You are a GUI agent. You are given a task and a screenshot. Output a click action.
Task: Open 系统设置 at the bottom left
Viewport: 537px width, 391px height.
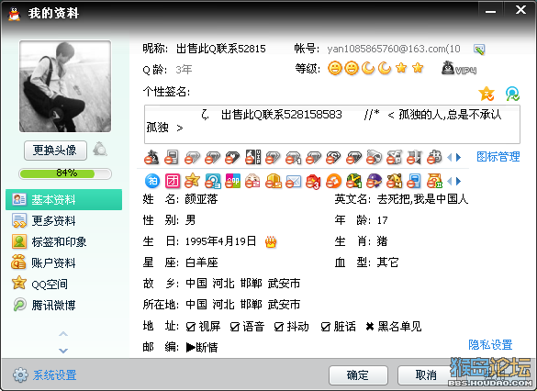pyautogui.click(x=45, y=375)
